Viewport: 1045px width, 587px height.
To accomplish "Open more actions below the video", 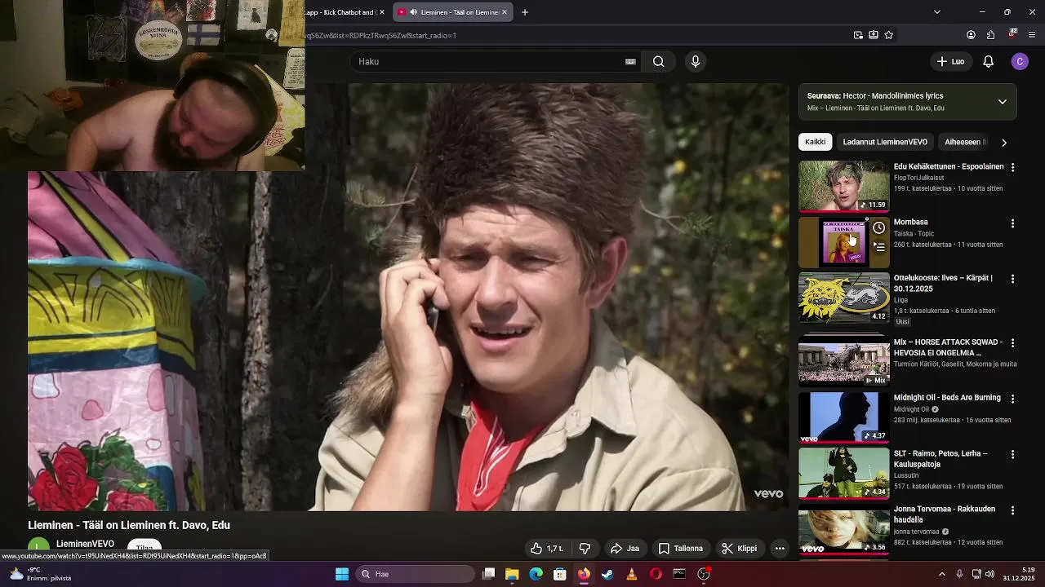I will click(780, 549).
